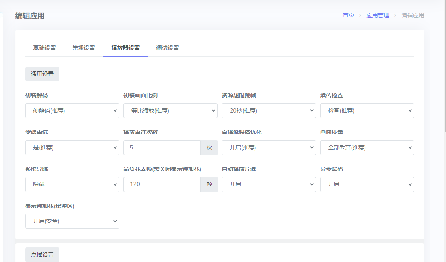Open the 调试设置 tab
Screen dimensions: 446x262
[x=167, y=48]
